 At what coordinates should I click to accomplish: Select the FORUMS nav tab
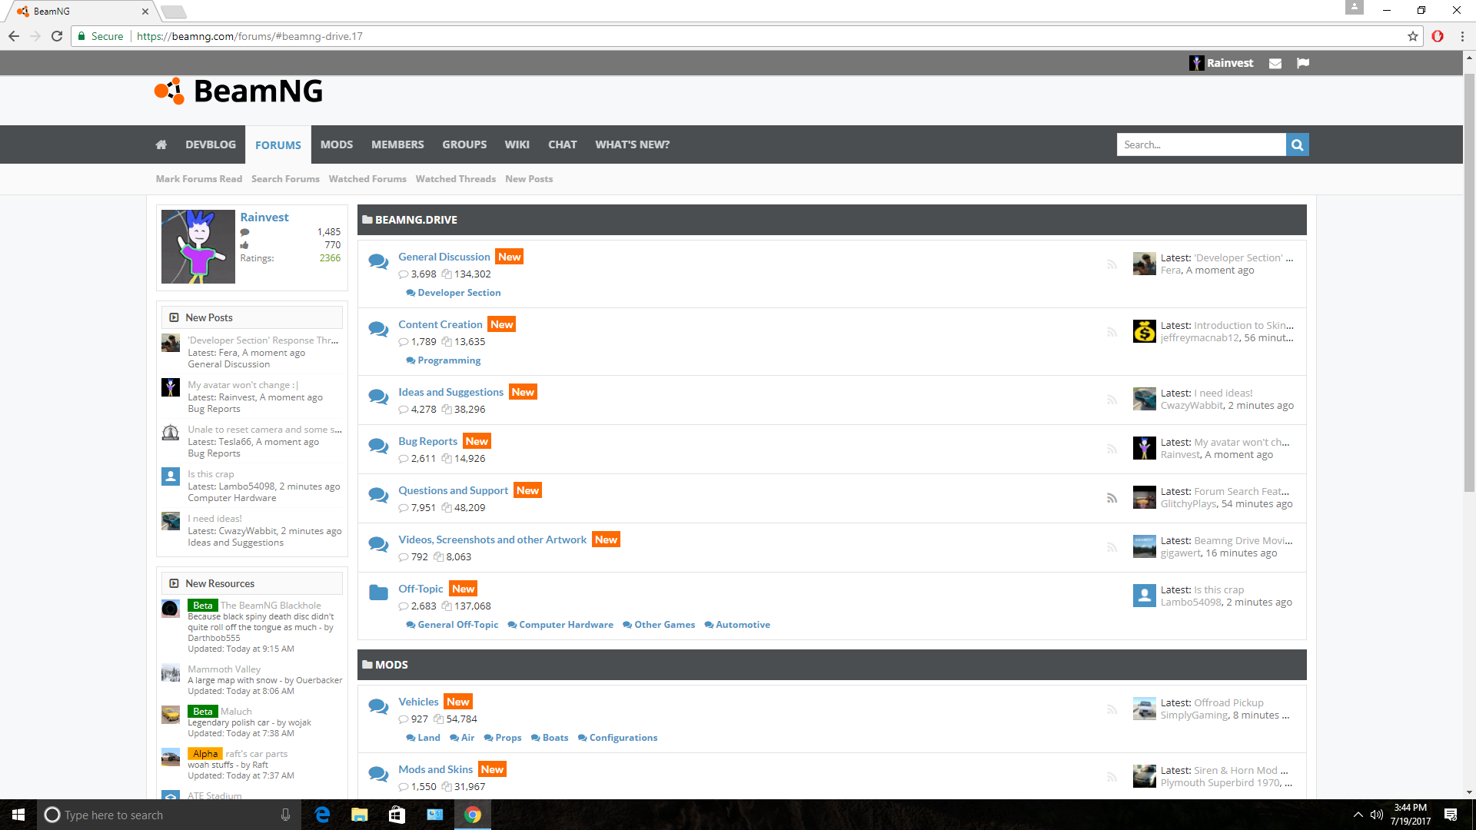pos(278,144)
